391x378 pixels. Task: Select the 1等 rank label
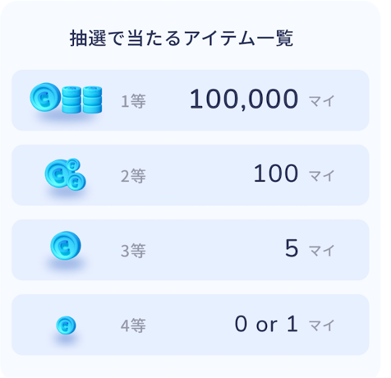pos(133,101)
